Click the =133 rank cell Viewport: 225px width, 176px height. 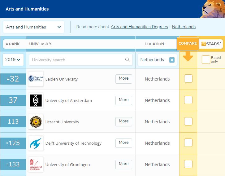(13, 165)
